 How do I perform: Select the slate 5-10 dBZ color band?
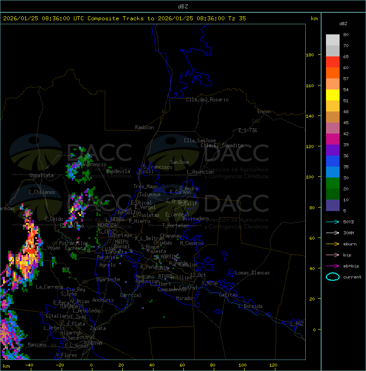[333, 205]
